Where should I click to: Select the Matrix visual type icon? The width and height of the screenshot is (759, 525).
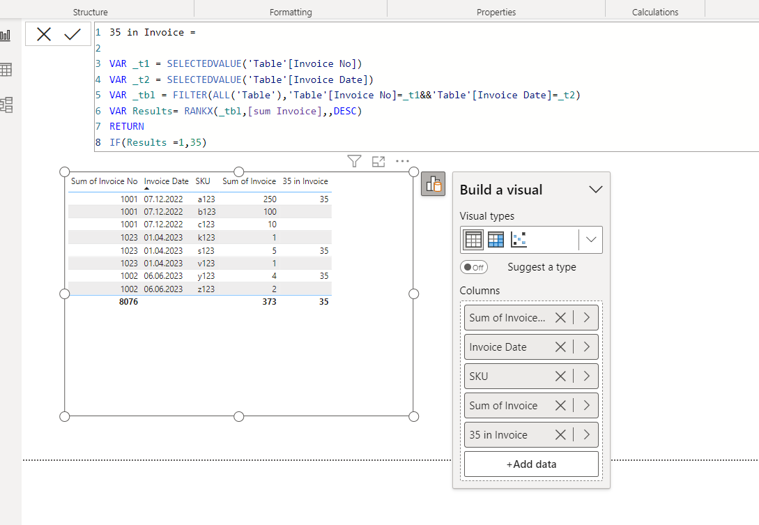pyautogui.click(x=496, y=239)
